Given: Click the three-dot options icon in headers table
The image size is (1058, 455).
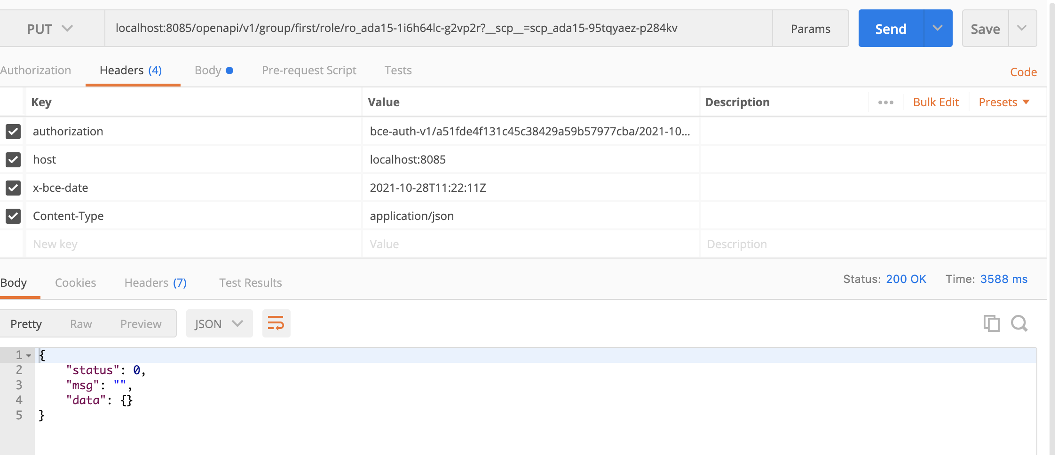Looking at the screenshot, I should 885,102.
